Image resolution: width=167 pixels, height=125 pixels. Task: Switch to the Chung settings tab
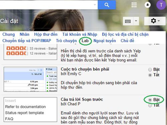[9, 34]
